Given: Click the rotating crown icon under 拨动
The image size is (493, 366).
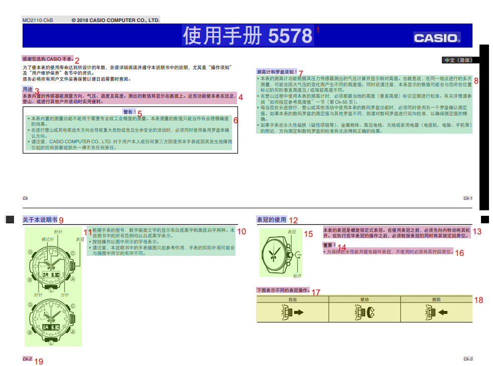Looking at the screenshot, I should [x=364, y=312].
